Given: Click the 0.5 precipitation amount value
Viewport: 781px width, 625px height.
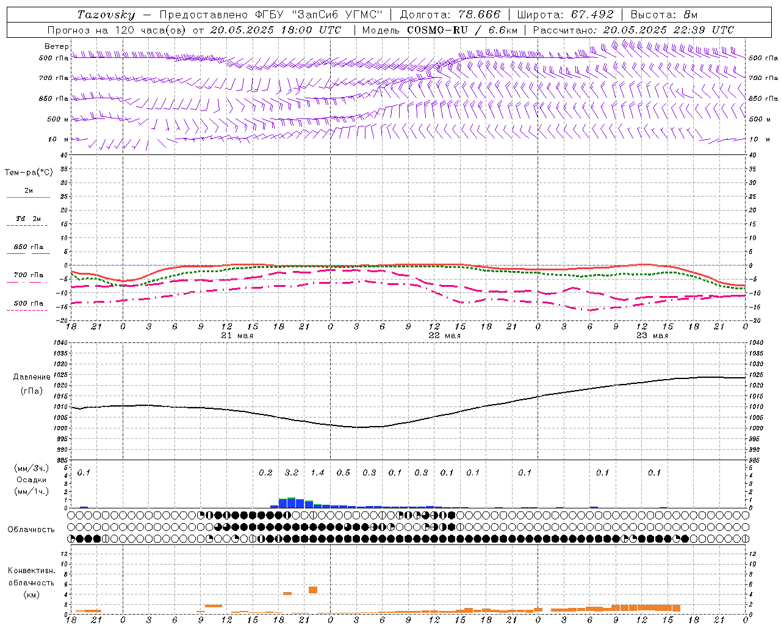Looking at the screenshot, I should click(x=344, y=472).
